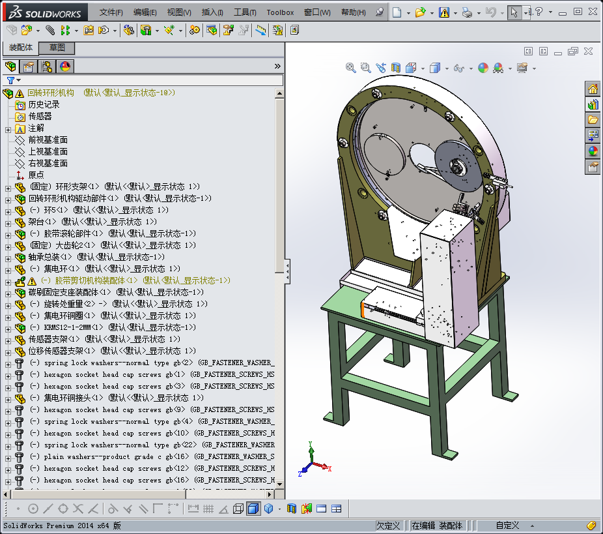
Task: Open the 文件(F) menu
Action: [x=111, y=12]
